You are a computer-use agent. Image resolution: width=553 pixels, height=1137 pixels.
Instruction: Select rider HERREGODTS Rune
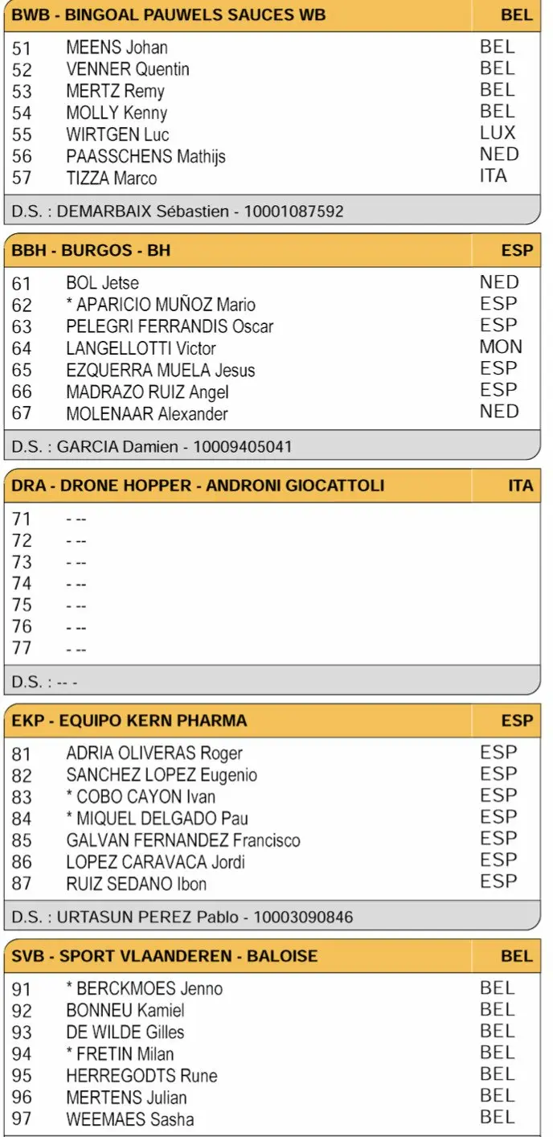(141, 1076)
